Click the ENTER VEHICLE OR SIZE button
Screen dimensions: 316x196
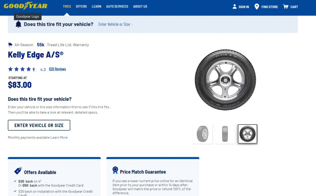pos(39,125)
